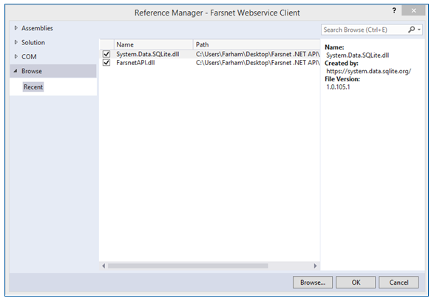Expand the Assemblies tree node
The image size is (437, 301).
point(16,28)
